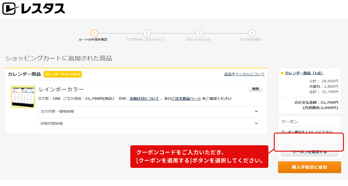Expand 印刷内容詳細 section
This screenshot has height=186, width=348.
[150, 124]
